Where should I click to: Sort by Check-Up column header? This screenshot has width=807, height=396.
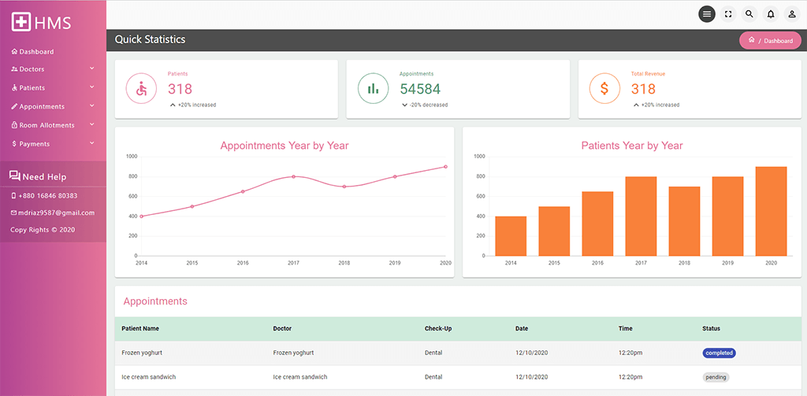(438, 328)
